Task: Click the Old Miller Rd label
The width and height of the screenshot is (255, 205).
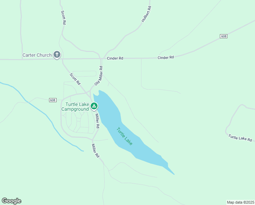Action: click(x=99, y=76)
